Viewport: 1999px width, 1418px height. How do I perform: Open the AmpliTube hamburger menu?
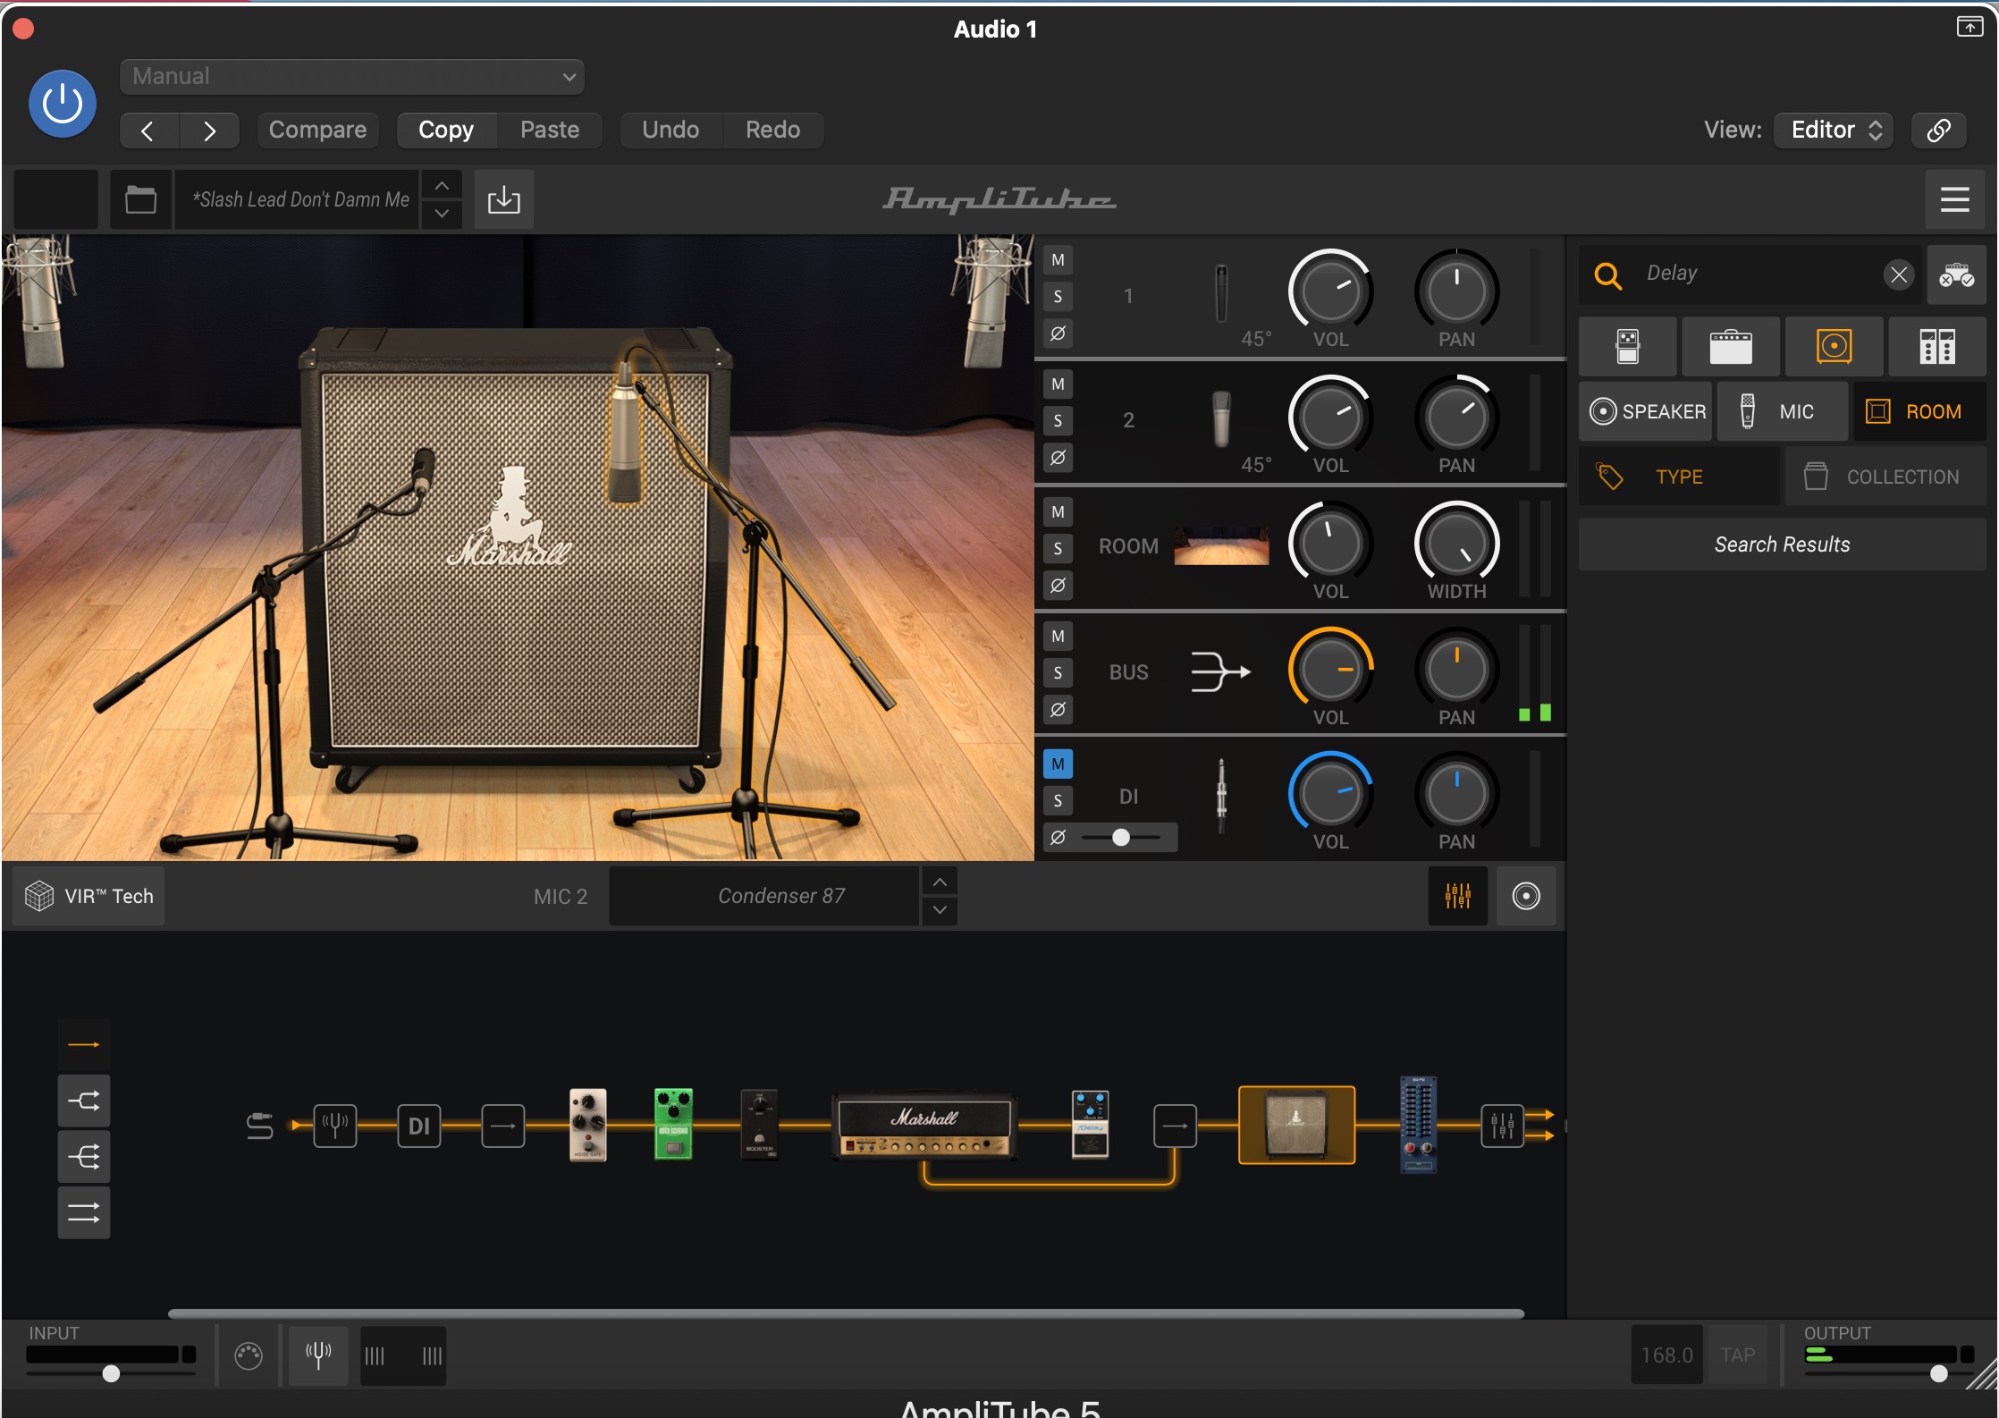pyautogui.click(x=1954, y=199)
